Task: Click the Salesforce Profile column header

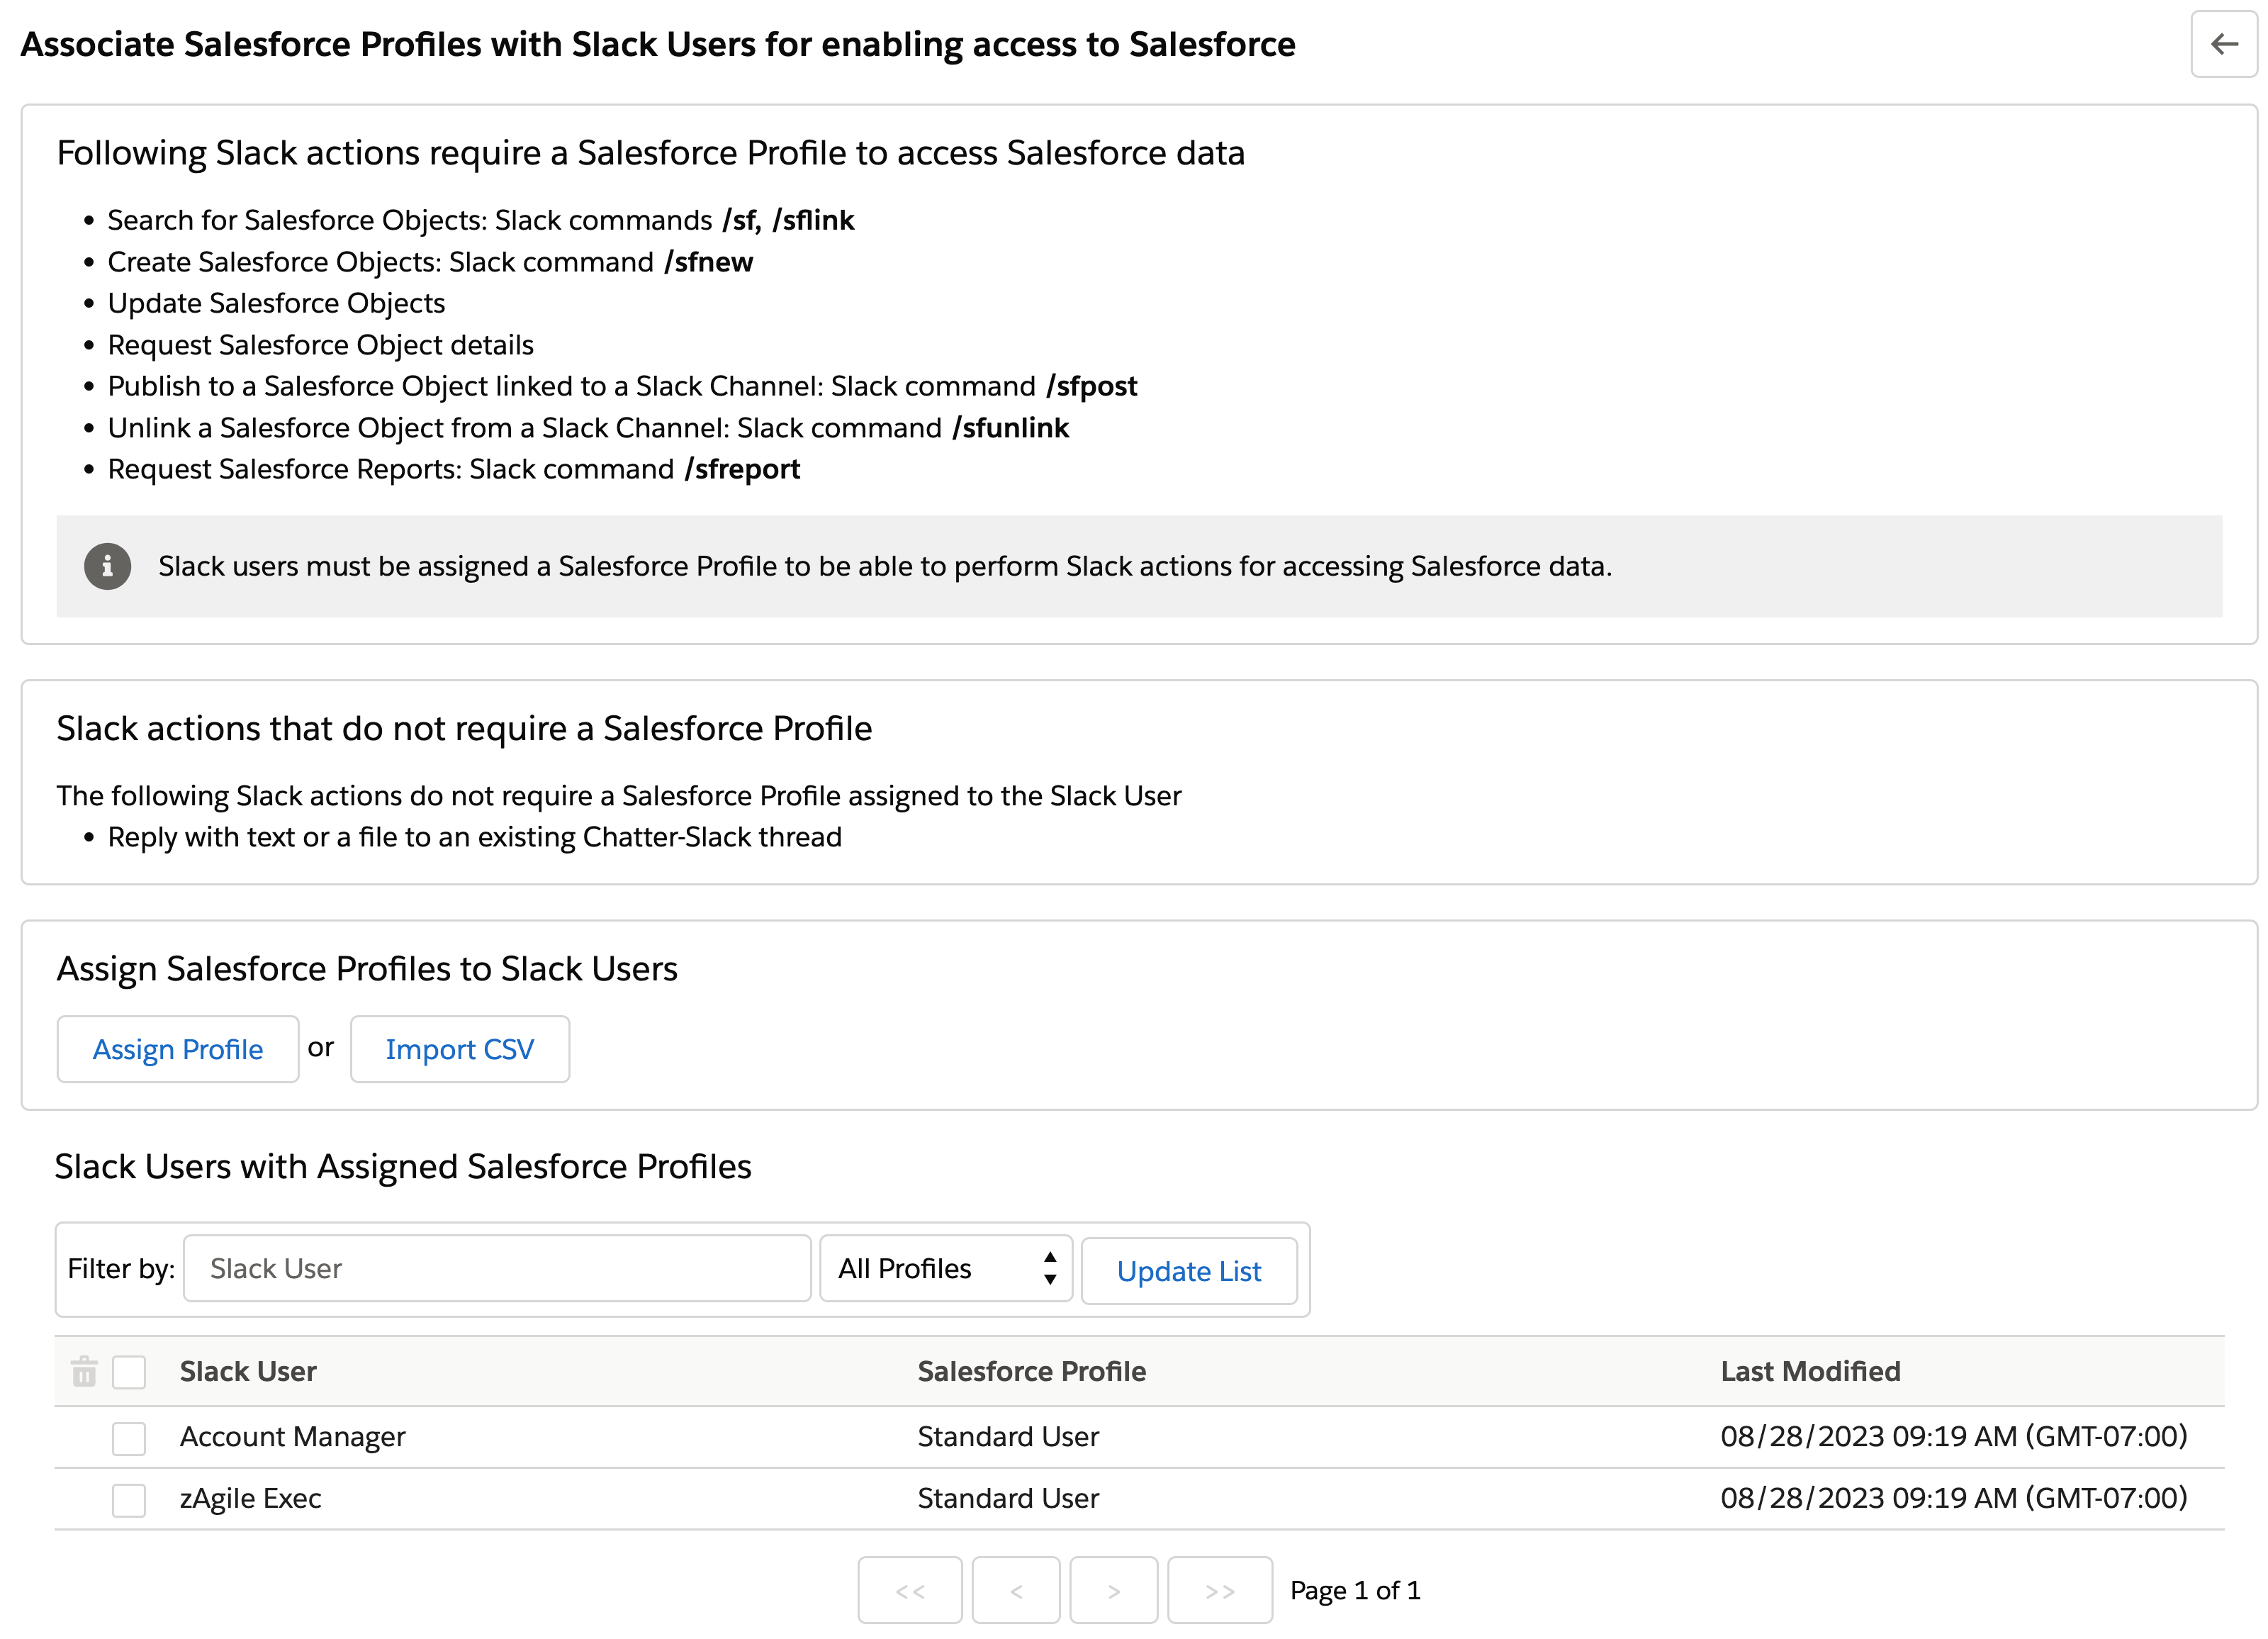Action: coord(1031,1371)
